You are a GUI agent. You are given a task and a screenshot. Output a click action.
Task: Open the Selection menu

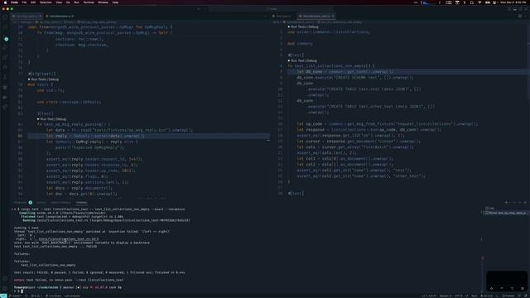click(46, 2)
